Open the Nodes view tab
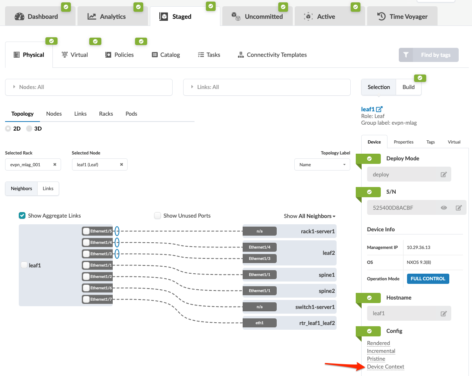This screenshot has height=376, width=472. coord(54,114)
